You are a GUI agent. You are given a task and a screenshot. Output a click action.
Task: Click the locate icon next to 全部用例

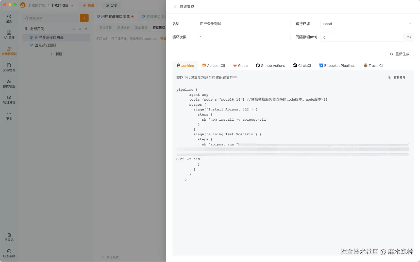80,29
